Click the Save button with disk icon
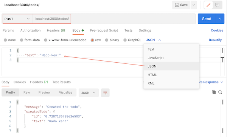 click(181, 5)
